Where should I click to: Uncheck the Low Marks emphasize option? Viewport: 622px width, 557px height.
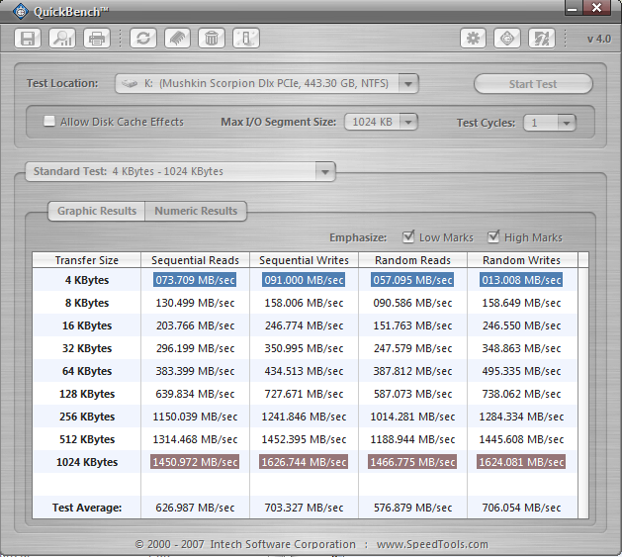pos(408,237)
